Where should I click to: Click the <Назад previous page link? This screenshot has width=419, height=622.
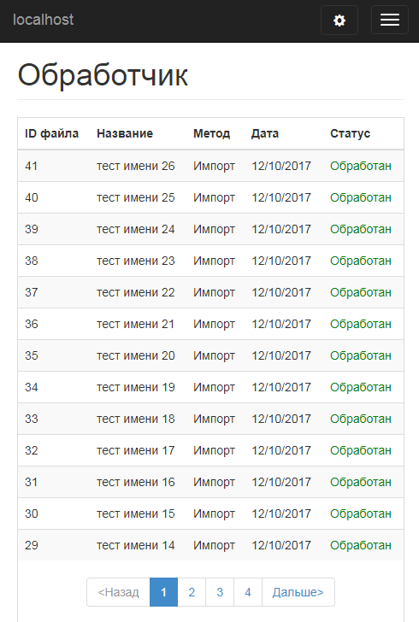coord(118,592)
